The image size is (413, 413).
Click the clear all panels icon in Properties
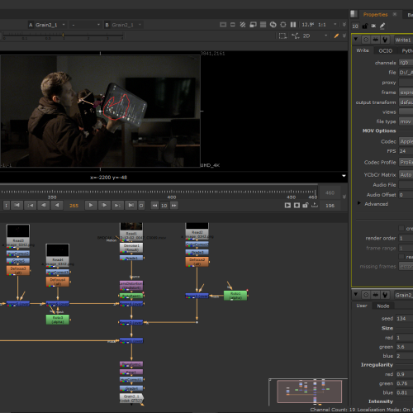tap(373, 26)
